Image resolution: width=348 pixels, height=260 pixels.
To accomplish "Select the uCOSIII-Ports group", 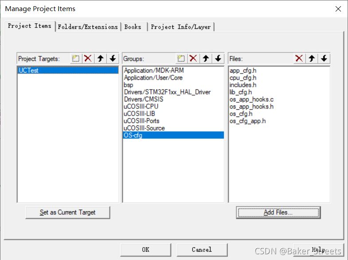I will 173,121.
